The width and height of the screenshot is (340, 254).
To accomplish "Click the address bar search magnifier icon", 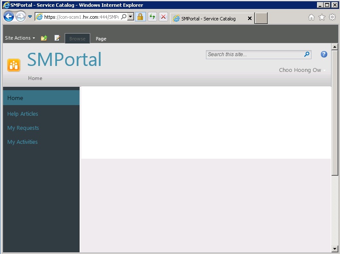I will tap(123, 17).
